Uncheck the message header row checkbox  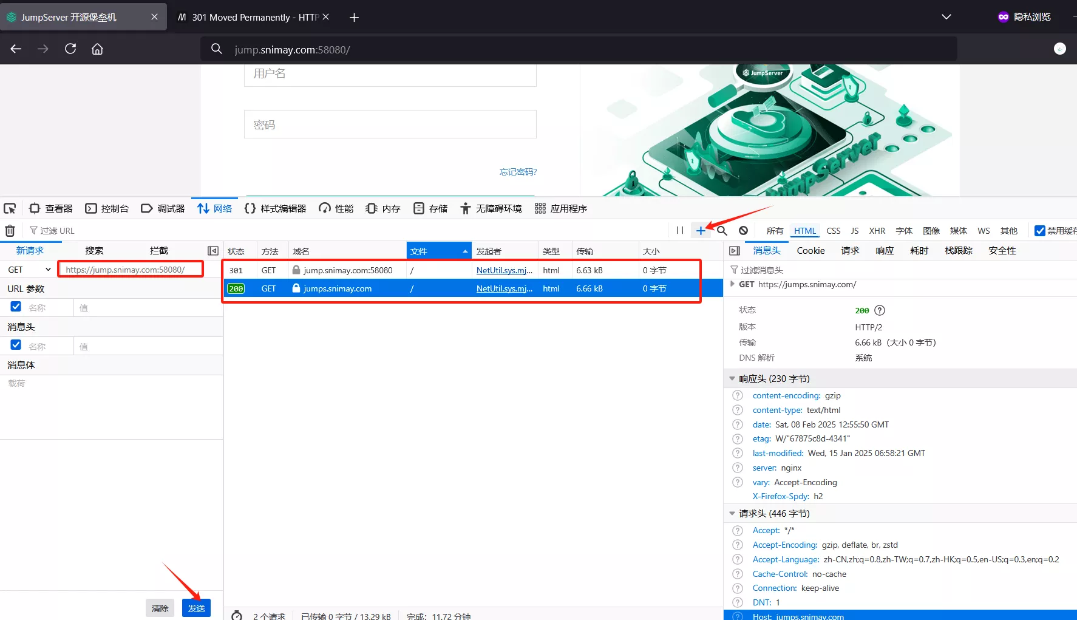16,346
